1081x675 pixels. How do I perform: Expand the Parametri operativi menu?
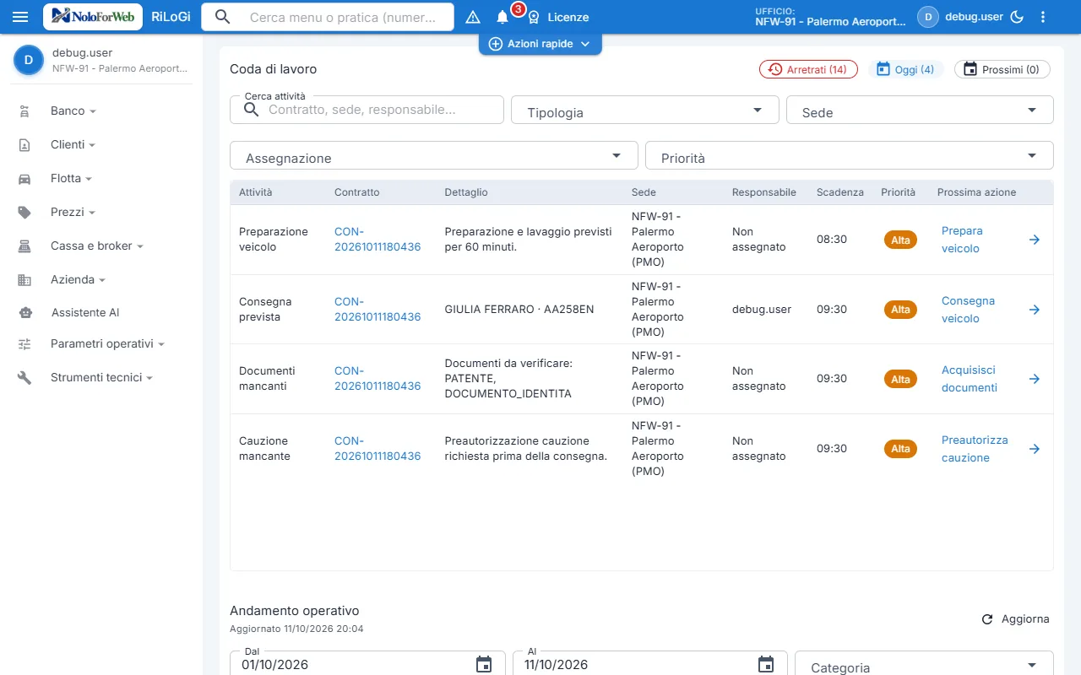pos(107,344)
